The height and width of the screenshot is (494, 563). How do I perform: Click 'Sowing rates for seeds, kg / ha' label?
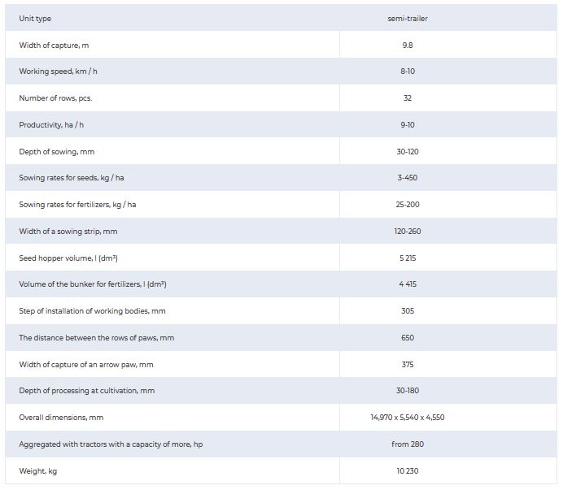click(76, 178)
